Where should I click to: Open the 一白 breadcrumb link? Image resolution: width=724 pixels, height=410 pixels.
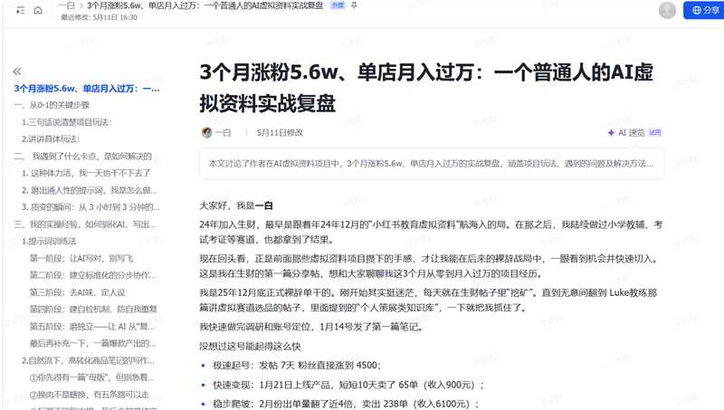tap(67, 5)
